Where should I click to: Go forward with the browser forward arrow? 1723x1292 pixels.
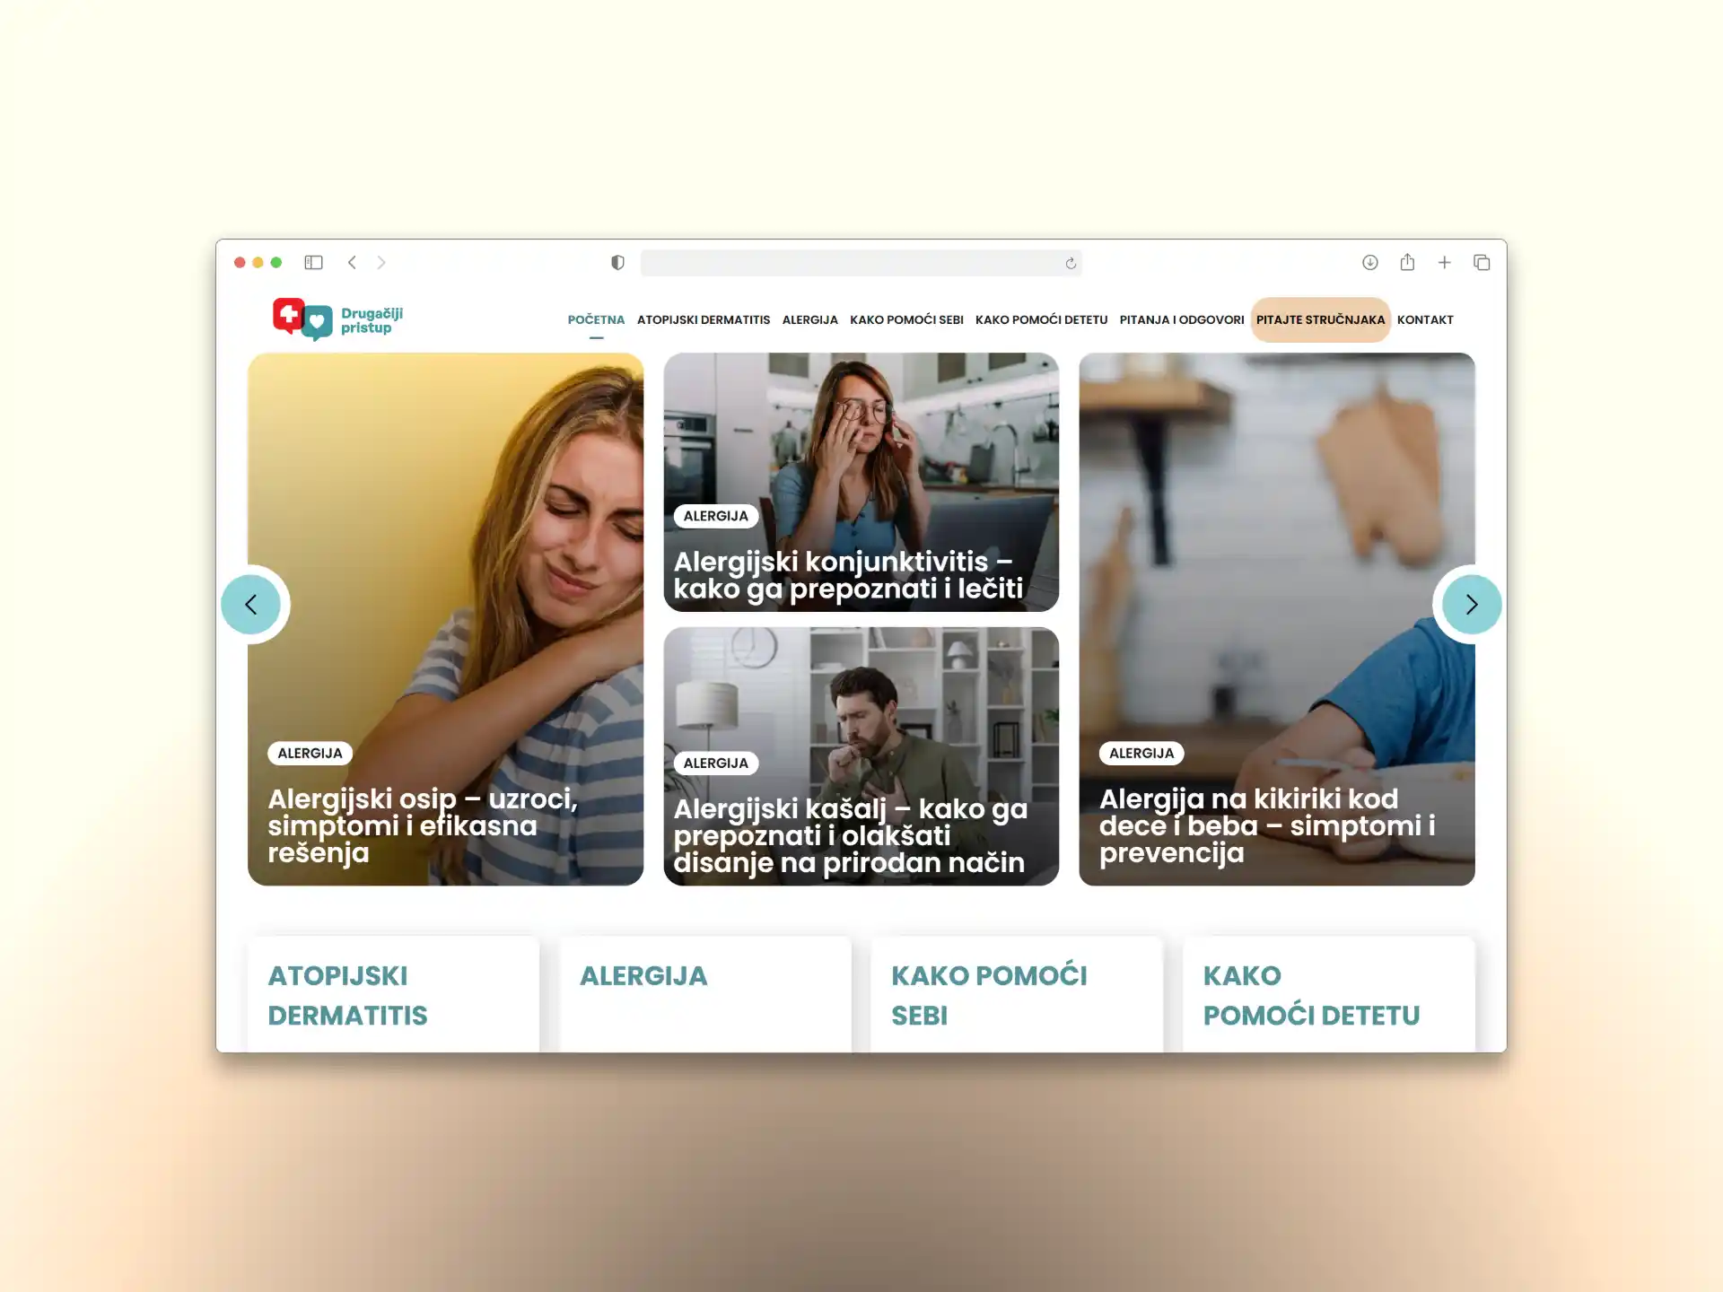(381, 263)
